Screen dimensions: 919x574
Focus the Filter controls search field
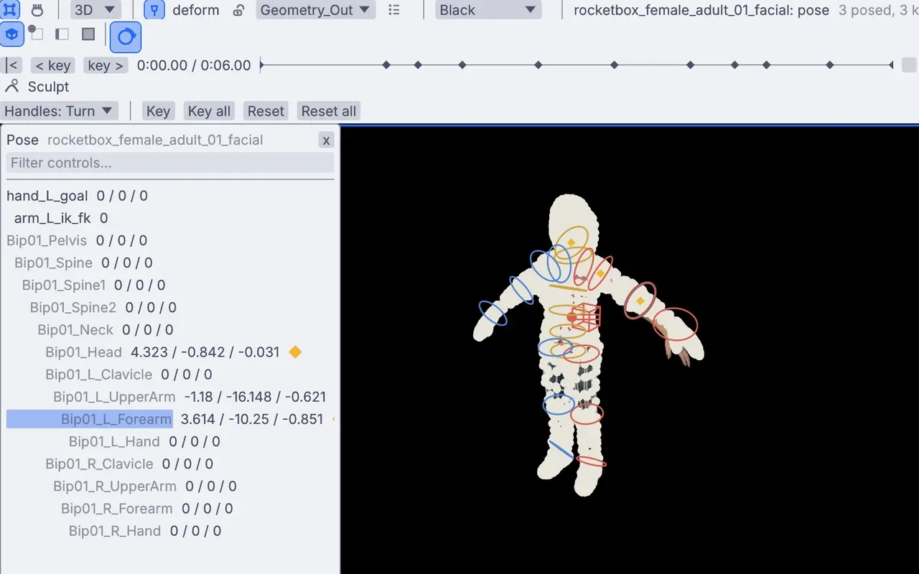pyautogui.click(x=170, y=163)
